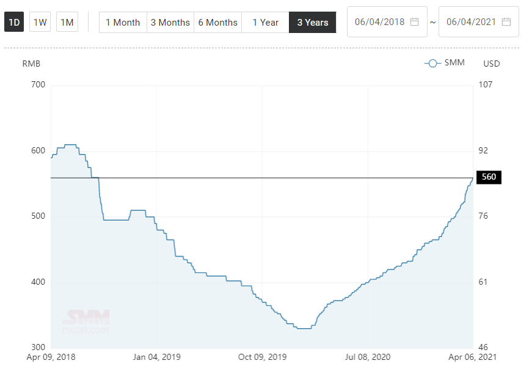Switch to the 1M interval
Screen dimensions: 532x366
pos(67,22)
